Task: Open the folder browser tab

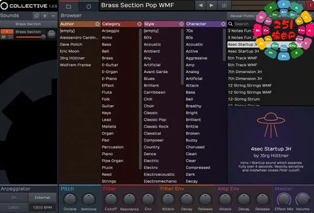Action: [69, 6]
